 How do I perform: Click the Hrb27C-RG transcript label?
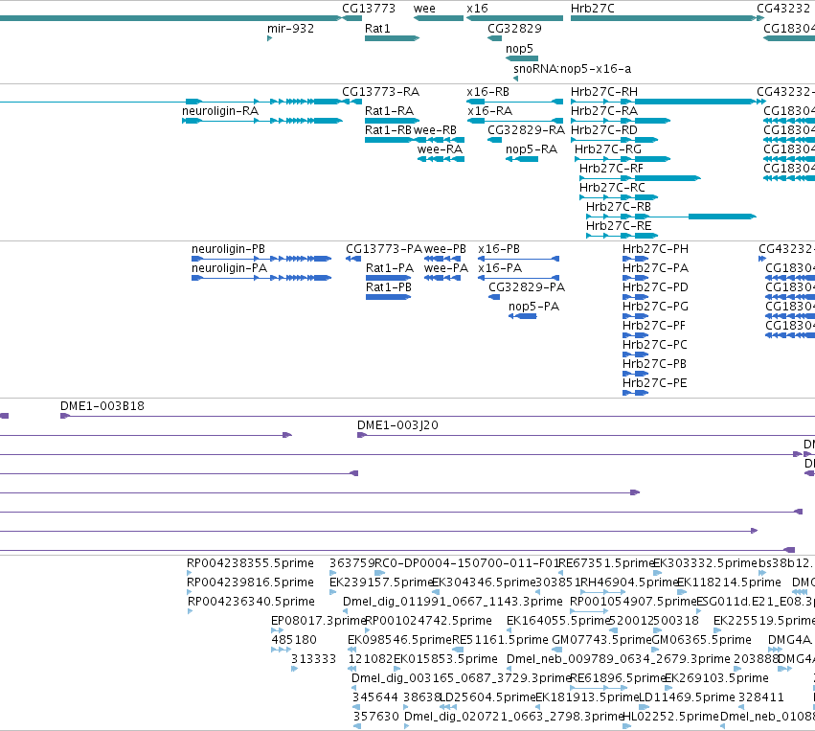click(x=608, y=149)
